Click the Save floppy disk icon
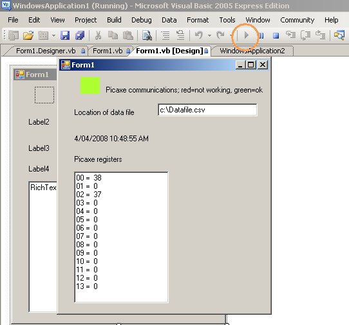Viewport: 349px width, 325px height. 65,35
